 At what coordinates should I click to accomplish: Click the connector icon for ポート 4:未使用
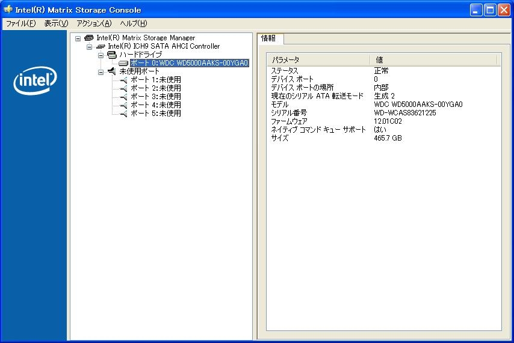click(123, 105)
